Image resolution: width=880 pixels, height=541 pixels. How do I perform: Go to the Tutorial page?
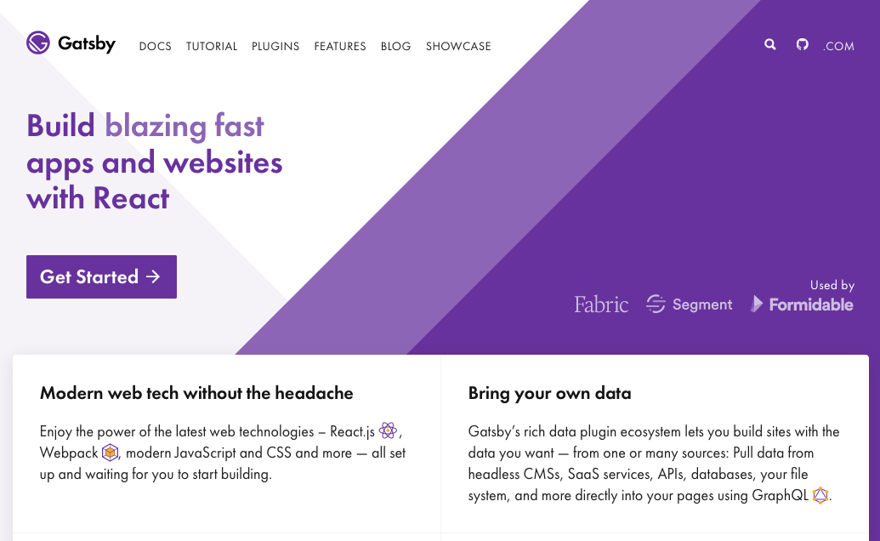point(212,47)
